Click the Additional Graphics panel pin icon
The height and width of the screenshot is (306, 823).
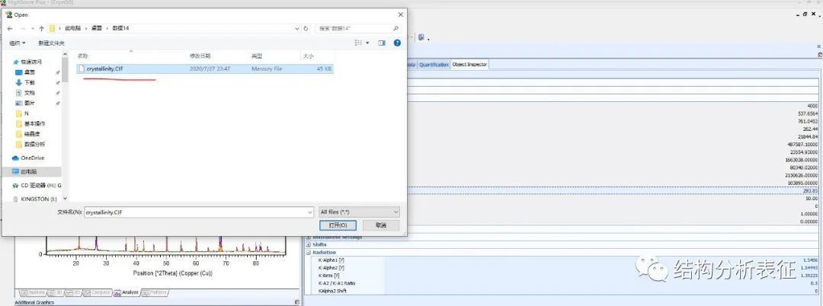coord(297,302)
